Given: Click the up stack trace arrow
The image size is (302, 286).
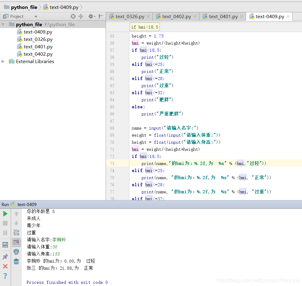Looking at the screenshot, I should pyautogui.click(x=16, y=214).
